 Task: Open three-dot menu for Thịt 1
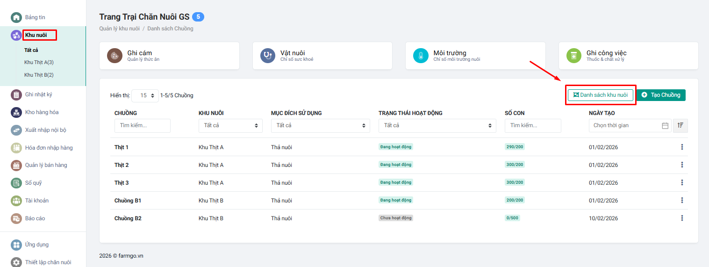[x=682, y=147]
